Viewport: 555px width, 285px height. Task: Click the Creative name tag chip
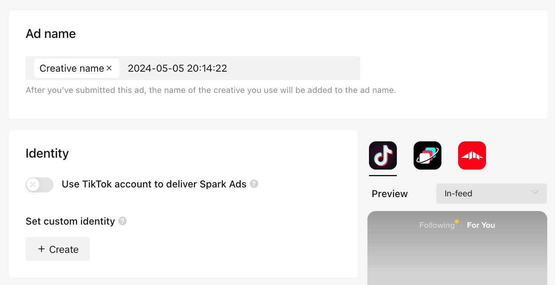[x=72, y=69]
